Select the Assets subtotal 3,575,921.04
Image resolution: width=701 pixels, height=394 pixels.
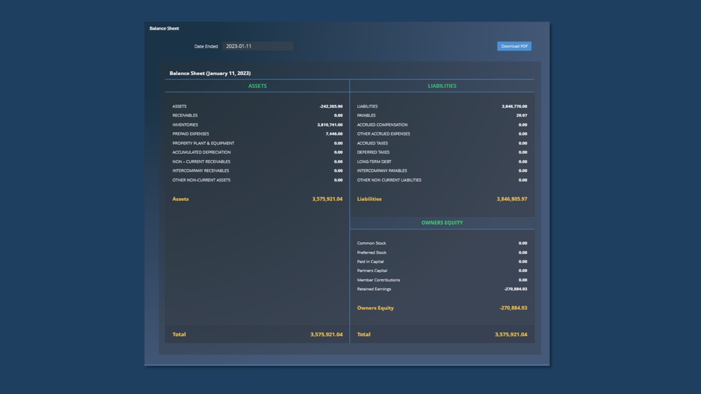327,199
